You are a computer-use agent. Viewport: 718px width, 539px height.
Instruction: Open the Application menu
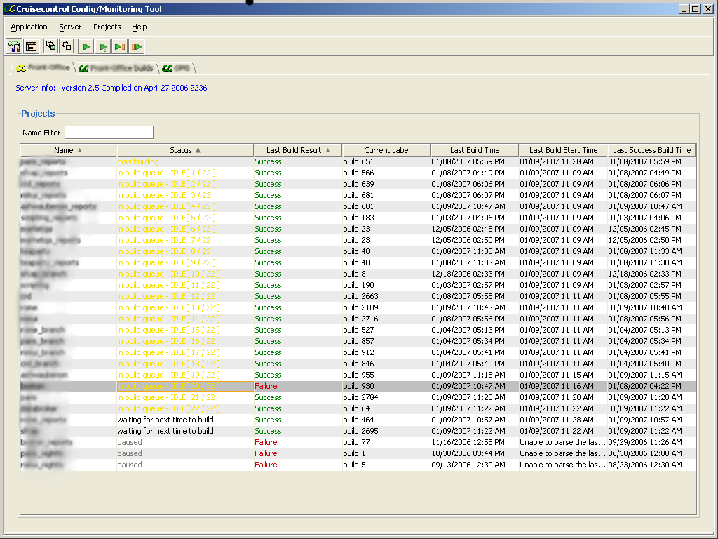(x=29, y=27)
